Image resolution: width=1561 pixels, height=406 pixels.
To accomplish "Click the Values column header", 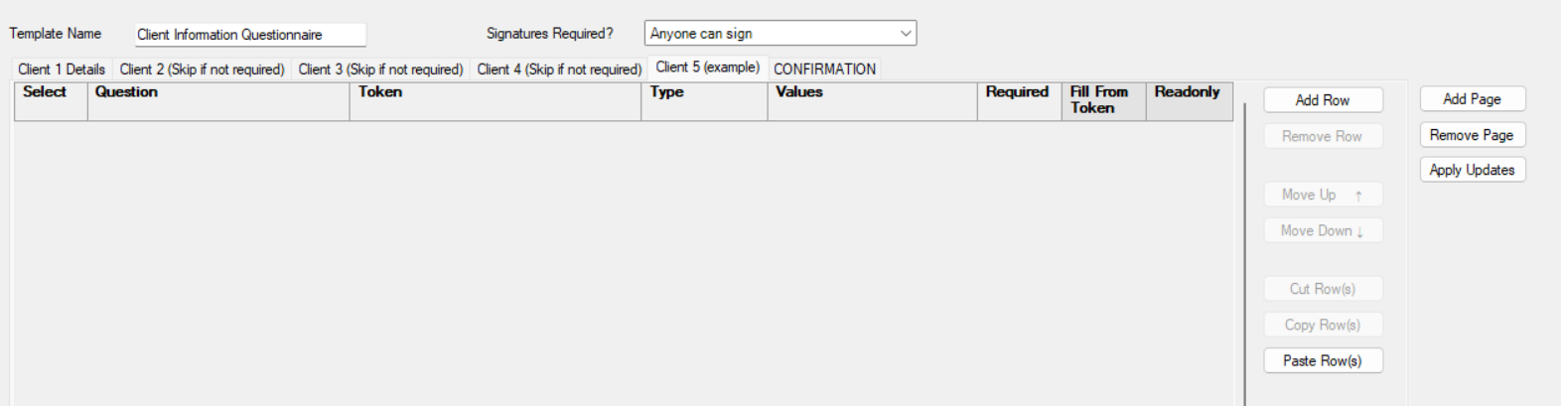I will click(872, 101).
